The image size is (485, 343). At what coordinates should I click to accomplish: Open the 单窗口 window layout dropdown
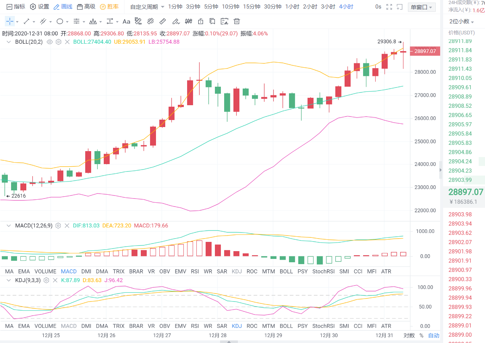421,7
